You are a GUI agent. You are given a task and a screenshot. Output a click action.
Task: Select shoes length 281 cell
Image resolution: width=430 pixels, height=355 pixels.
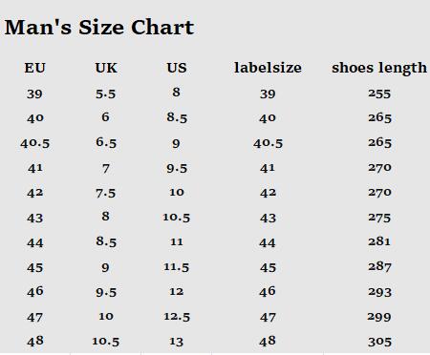click(379, 241)
